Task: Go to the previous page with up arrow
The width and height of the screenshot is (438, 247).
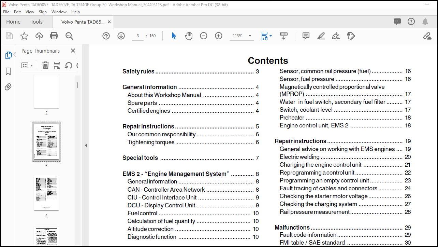Action: [106, 36]
